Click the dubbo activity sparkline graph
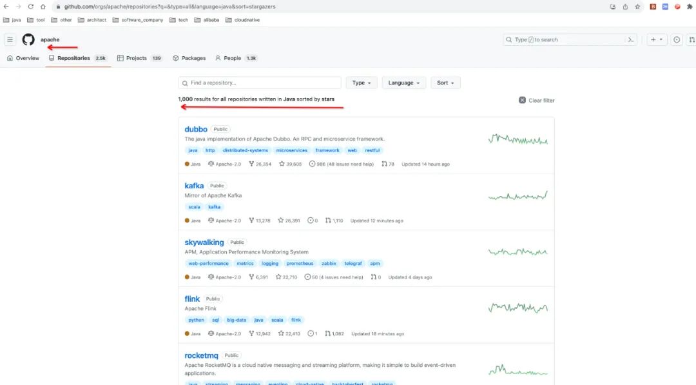The width and height of the screenshot is (696, 385). pos(518,140)
